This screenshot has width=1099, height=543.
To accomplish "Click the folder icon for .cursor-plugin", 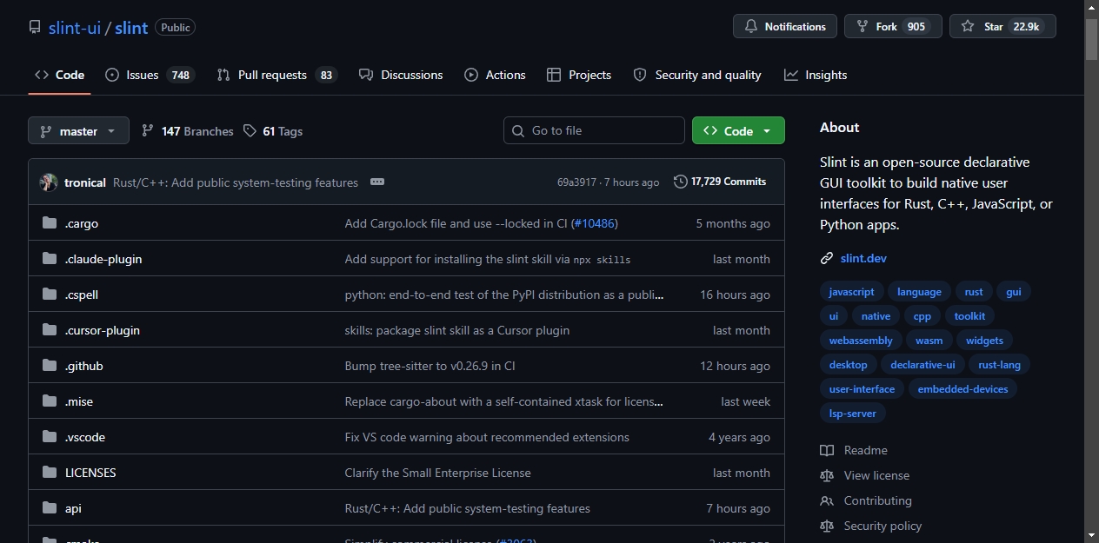I will tap(50, 330).
